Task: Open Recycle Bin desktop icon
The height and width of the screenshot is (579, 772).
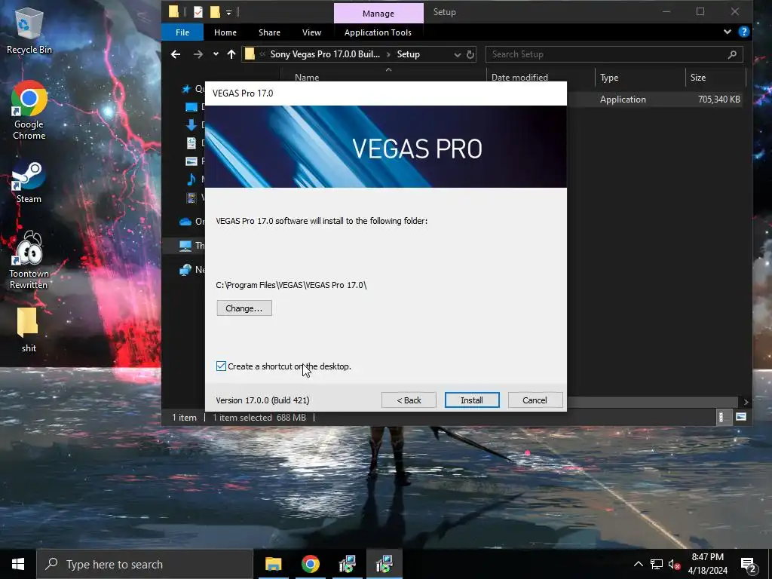Action: pos(29,31)
